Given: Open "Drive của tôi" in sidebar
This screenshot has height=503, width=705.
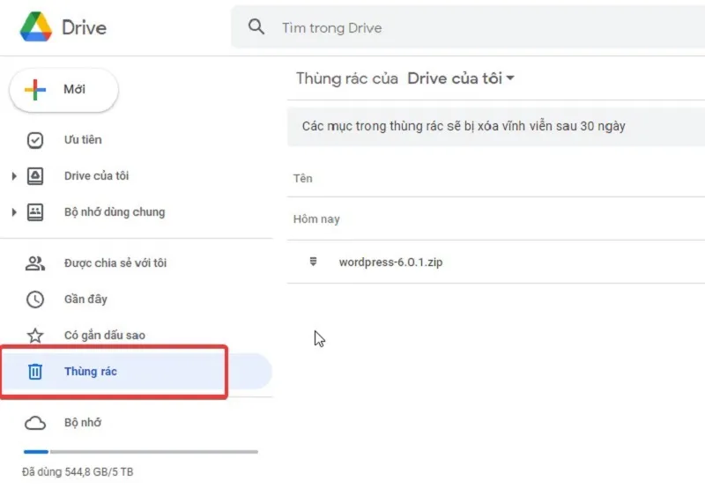Looking at the screenshot, I should point(96,176).
